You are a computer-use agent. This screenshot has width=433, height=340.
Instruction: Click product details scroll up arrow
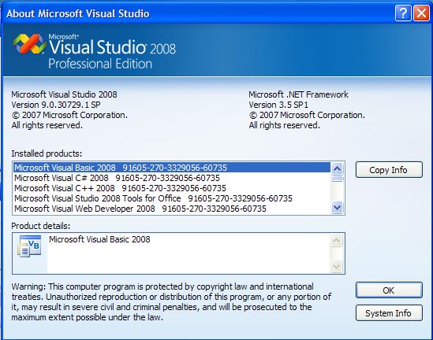point(336,241)
